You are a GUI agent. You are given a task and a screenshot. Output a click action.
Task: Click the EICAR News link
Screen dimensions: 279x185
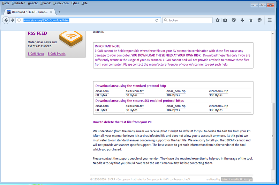tap(36, 54)
